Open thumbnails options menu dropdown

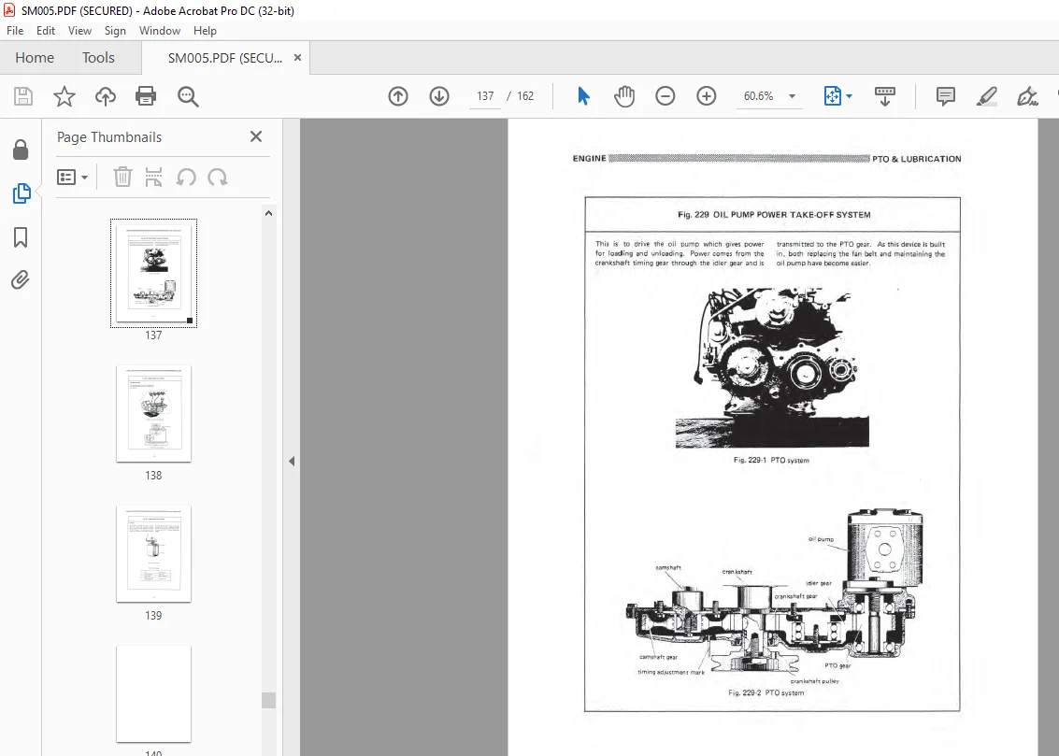coord(72,178)
